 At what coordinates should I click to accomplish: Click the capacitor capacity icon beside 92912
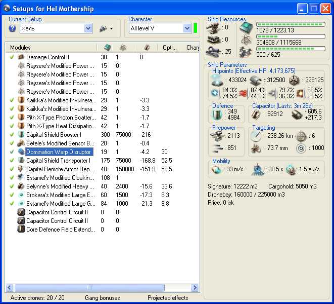256,115
